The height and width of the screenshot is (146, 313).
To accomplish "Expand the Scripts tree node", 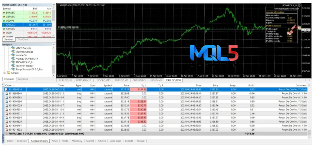I will point(5,73).
